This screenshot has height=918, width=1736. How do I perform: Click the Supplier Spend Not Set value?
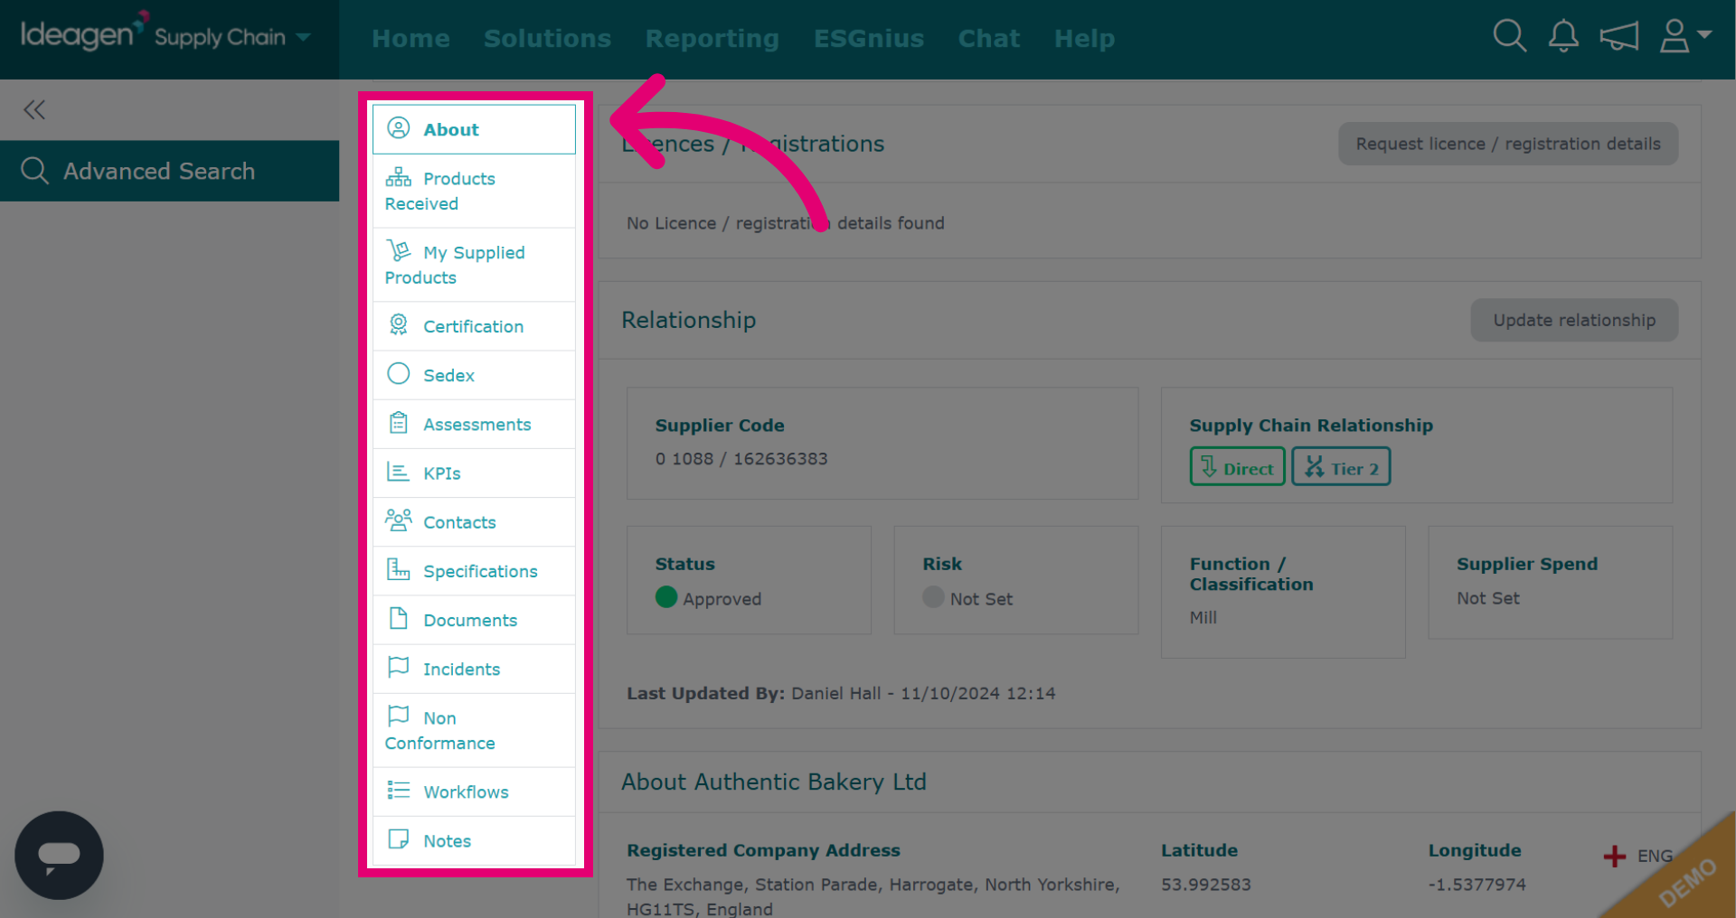[x=1488, y=598]
